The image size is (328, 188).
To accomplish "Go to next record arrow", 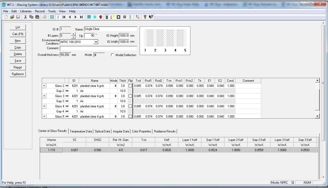I will point(75,17).
